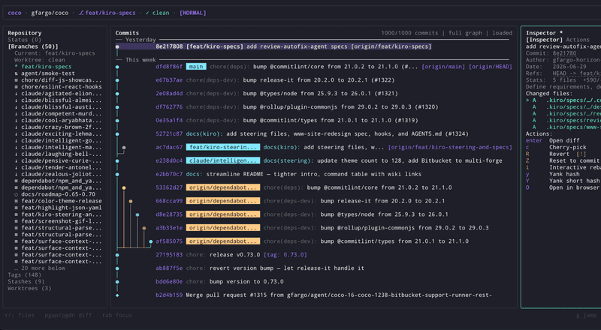Viewport: 601px width, 330px height.
Task: Click the claude/intelligen... branch badge
Action: (223, 160)
